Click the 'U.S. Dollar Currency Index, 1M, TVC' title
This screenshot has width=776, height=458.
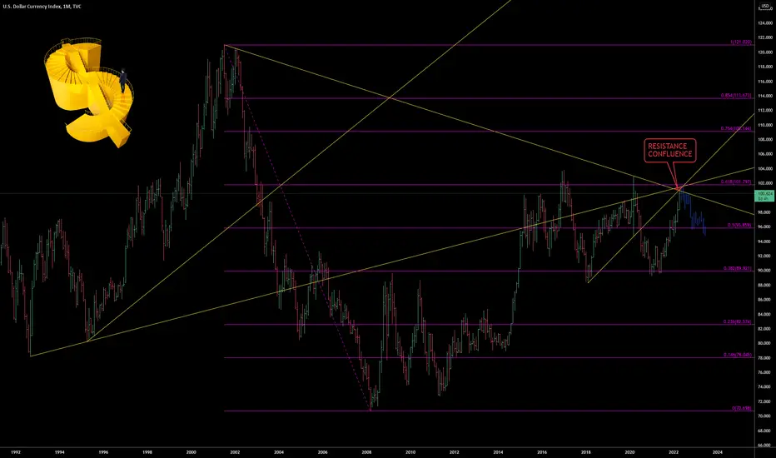click(42, 7)
